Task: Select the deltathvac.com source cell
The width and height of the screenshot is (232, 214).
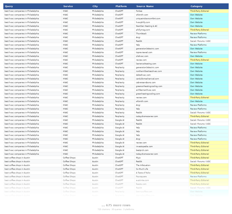Action: click(x=162, y=75)
